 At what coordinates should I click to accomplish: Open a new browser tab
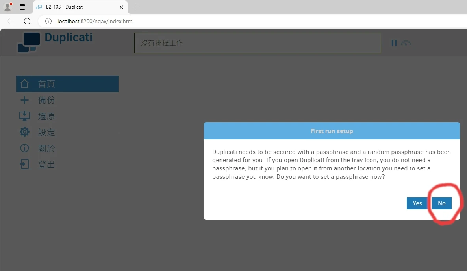point(136,7)
